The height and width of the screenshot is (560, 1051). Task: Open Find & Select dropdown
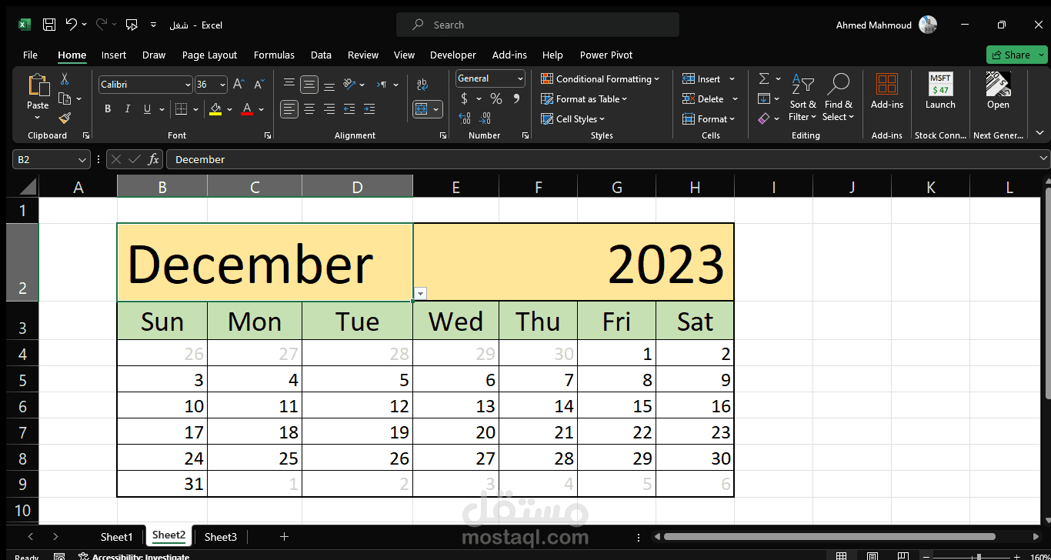[838, 97]
